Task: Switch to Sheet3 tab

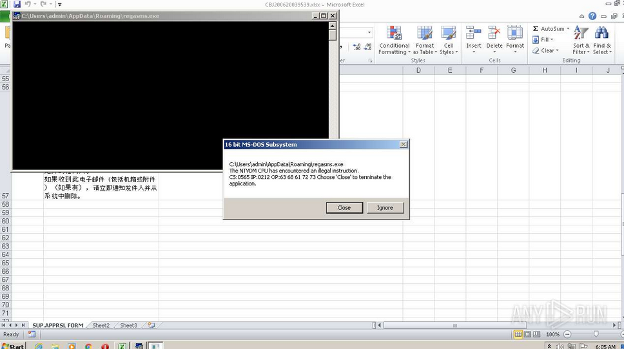Action: point(128,325)
